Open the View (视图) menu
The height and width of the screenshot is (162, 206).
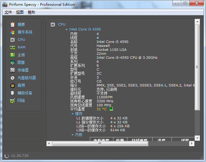click(20, 12)
